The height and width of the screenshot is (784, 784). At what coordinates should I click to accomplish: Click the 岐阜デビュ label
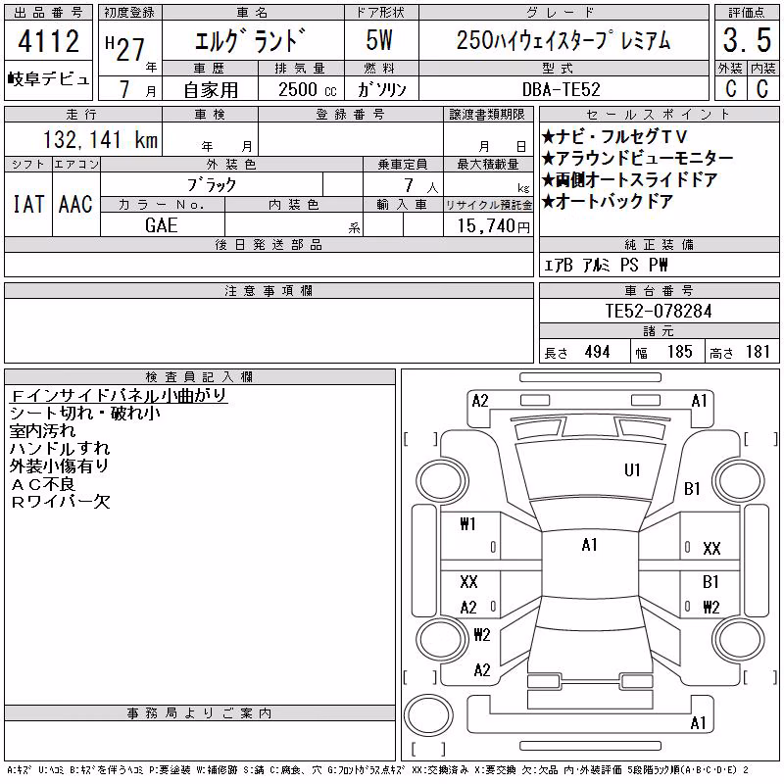point(48,78)
